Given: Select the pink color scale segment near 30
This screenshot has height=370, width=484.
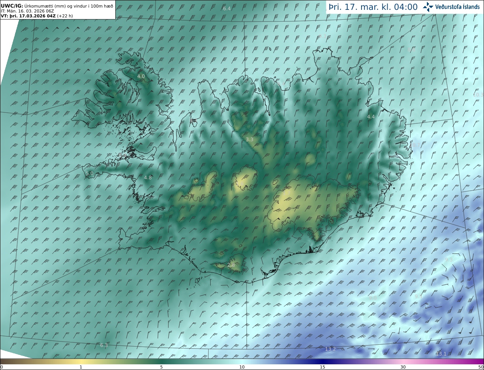Looking at the screenshot, I should [403, 361].
